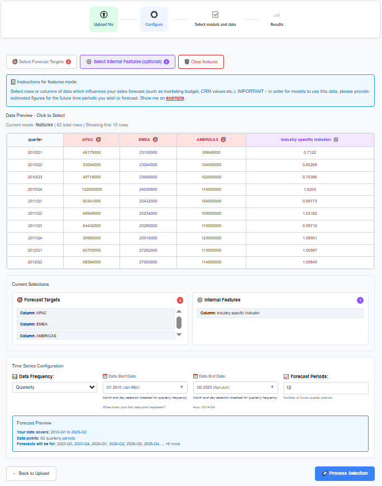Click the 2012Q2 row cell
382x486 pixels.
click(35, 262)
